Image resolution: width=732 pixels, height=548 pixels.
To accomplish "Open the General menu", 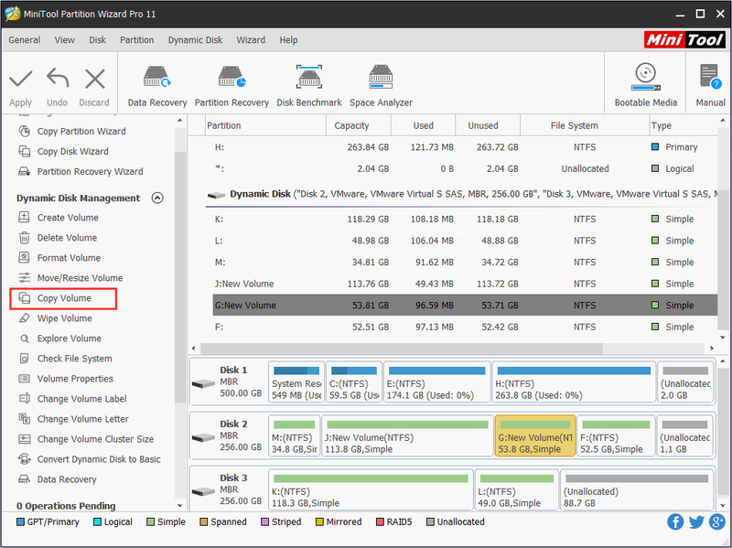I will [x=25, y=39].
